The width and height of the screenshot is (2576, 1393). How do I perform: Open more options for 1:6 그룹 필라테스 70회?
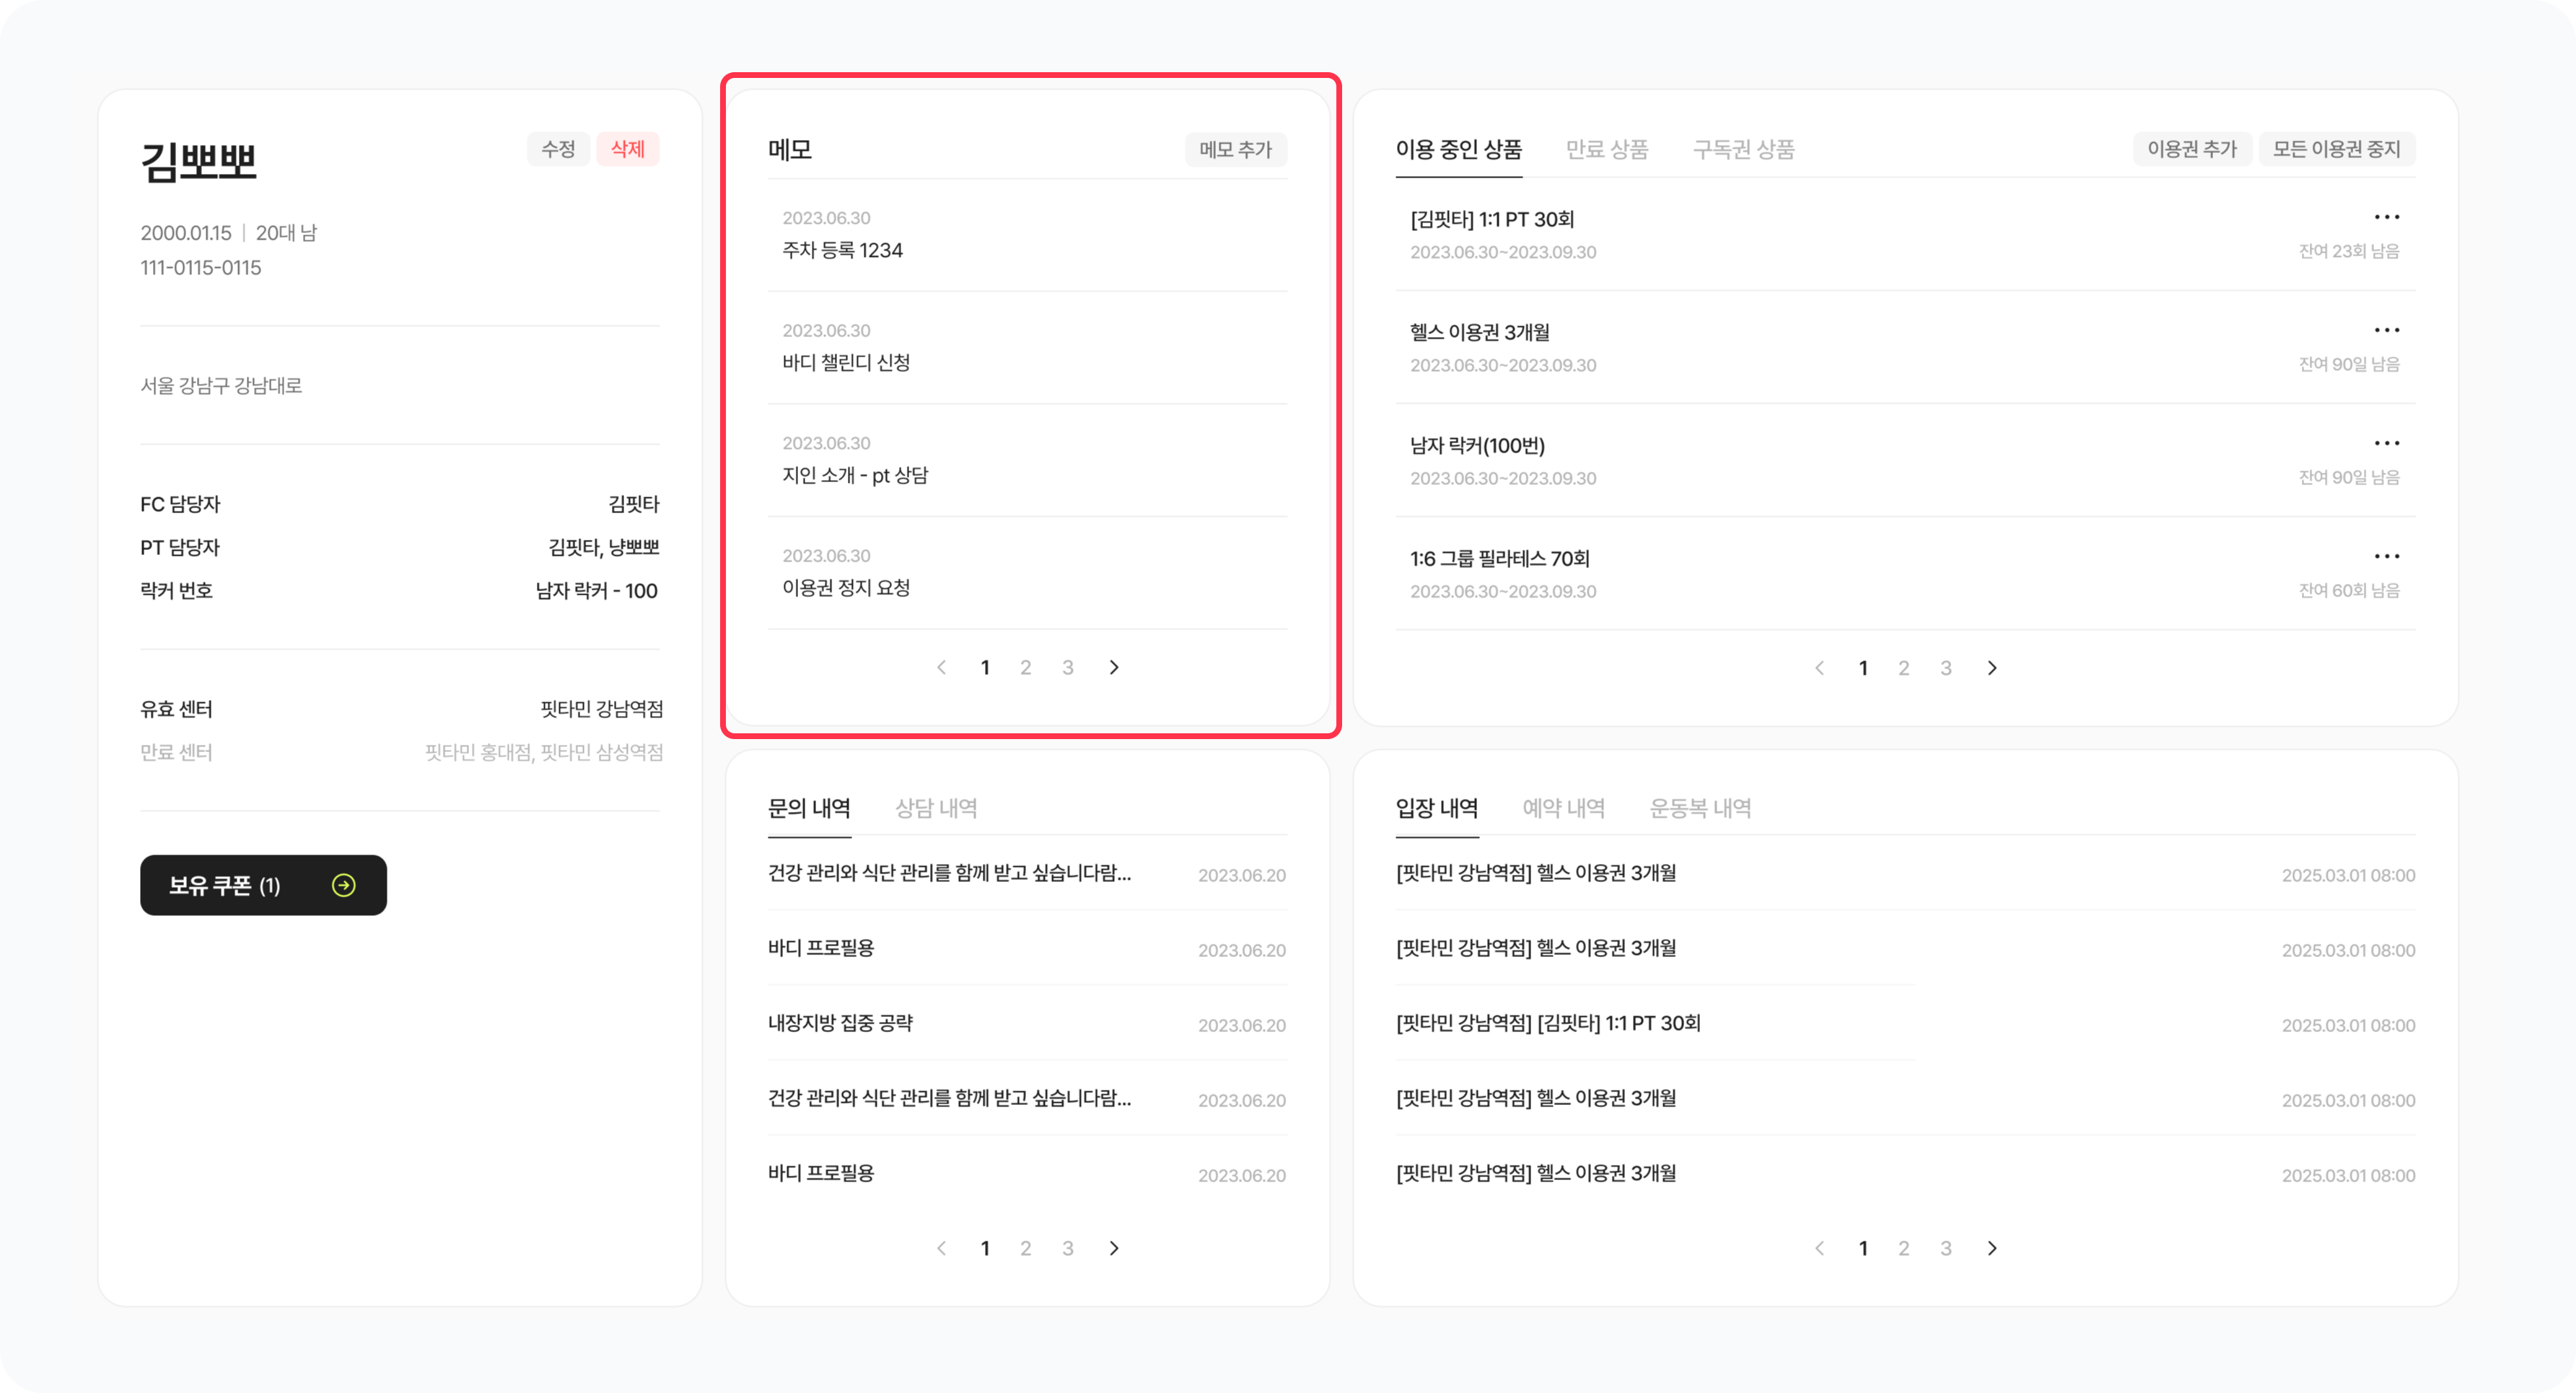(x=2386, y=556)
